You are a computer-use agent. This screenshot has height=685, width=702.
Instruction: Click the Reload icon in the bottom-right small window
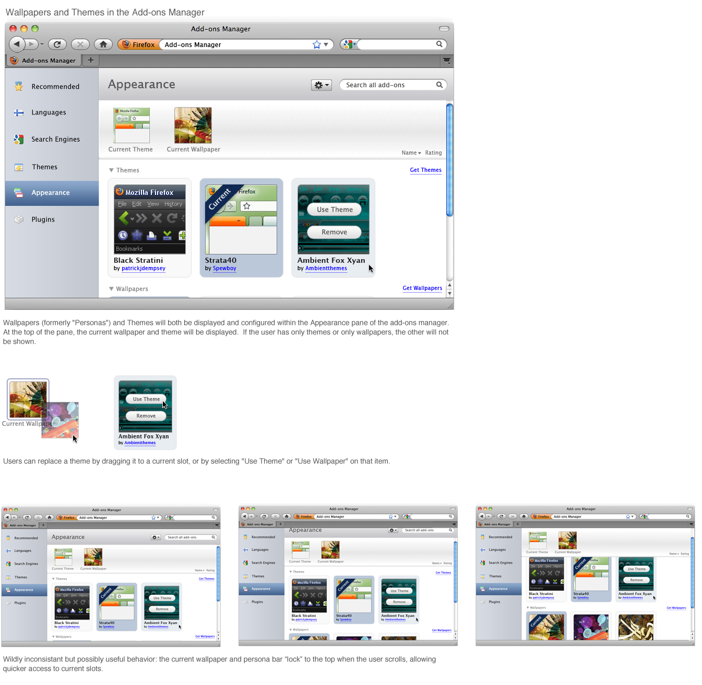[x=501, y=517]
